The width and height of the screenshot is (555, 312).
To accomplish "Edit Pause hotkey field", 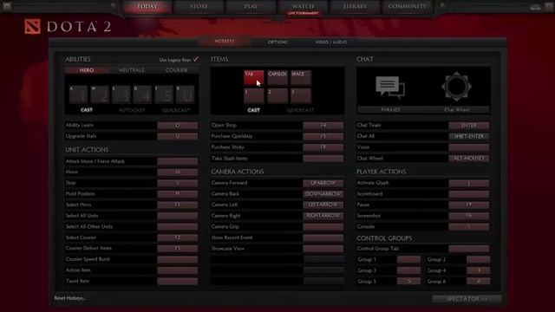I will (x=469, y=205).
